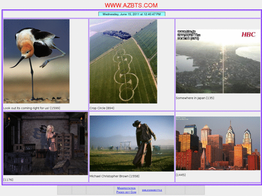Click the date and time box
Image resolution: width=262 pixels, height=196 pixels.
coord(132,14)
